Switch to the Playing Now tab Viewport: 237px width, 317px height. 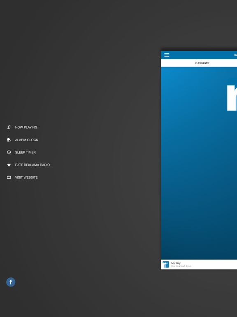pos(202,63)
